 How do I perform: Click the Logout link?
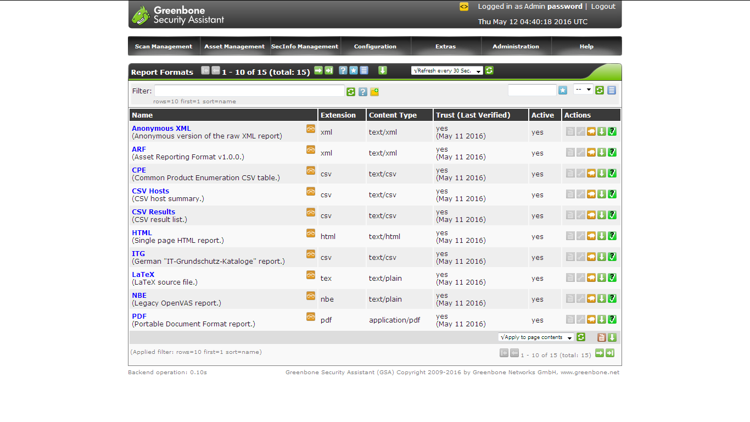603,7
